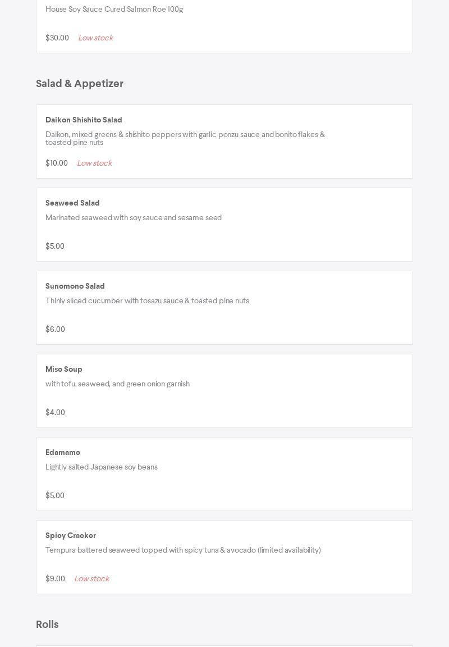Click Low stock label on Salmon Roe
Viewport: 449px width, 647px height.
coord(95,38)
